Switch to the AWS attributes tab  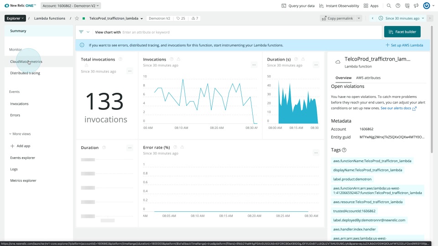coord(368,78)
